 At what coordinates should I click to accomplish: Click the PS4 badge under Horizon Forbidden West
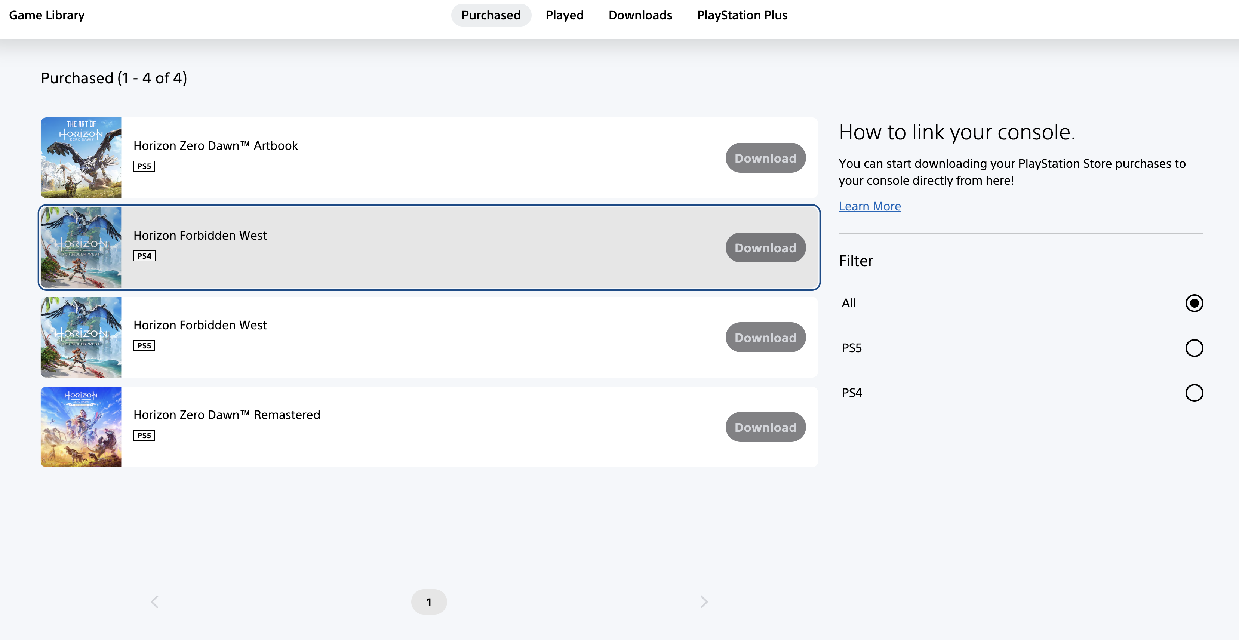tap(144, 256)
